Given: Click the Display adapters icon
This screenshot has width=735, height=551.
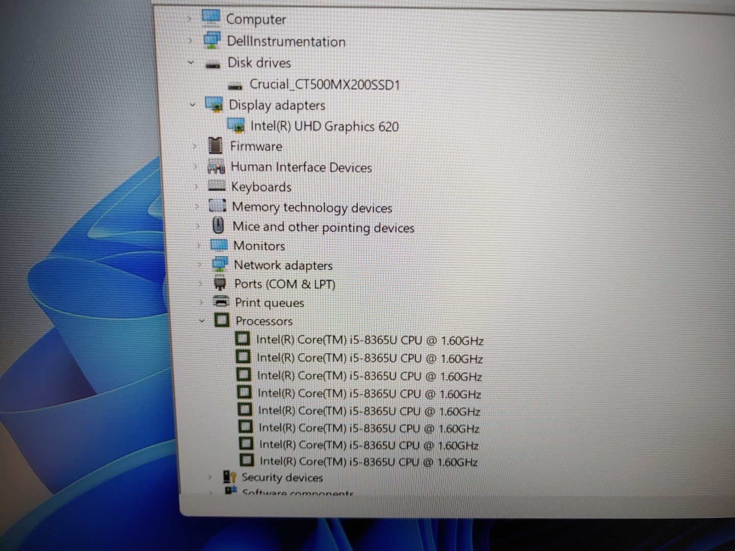Looking at the screenshot, I should (x=214, y=104).
